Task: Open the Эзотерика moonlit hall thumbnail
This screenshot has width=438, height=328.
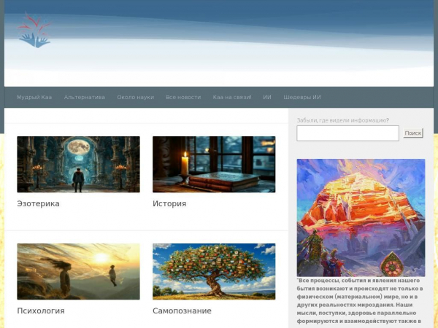Action: coord(79,164)
